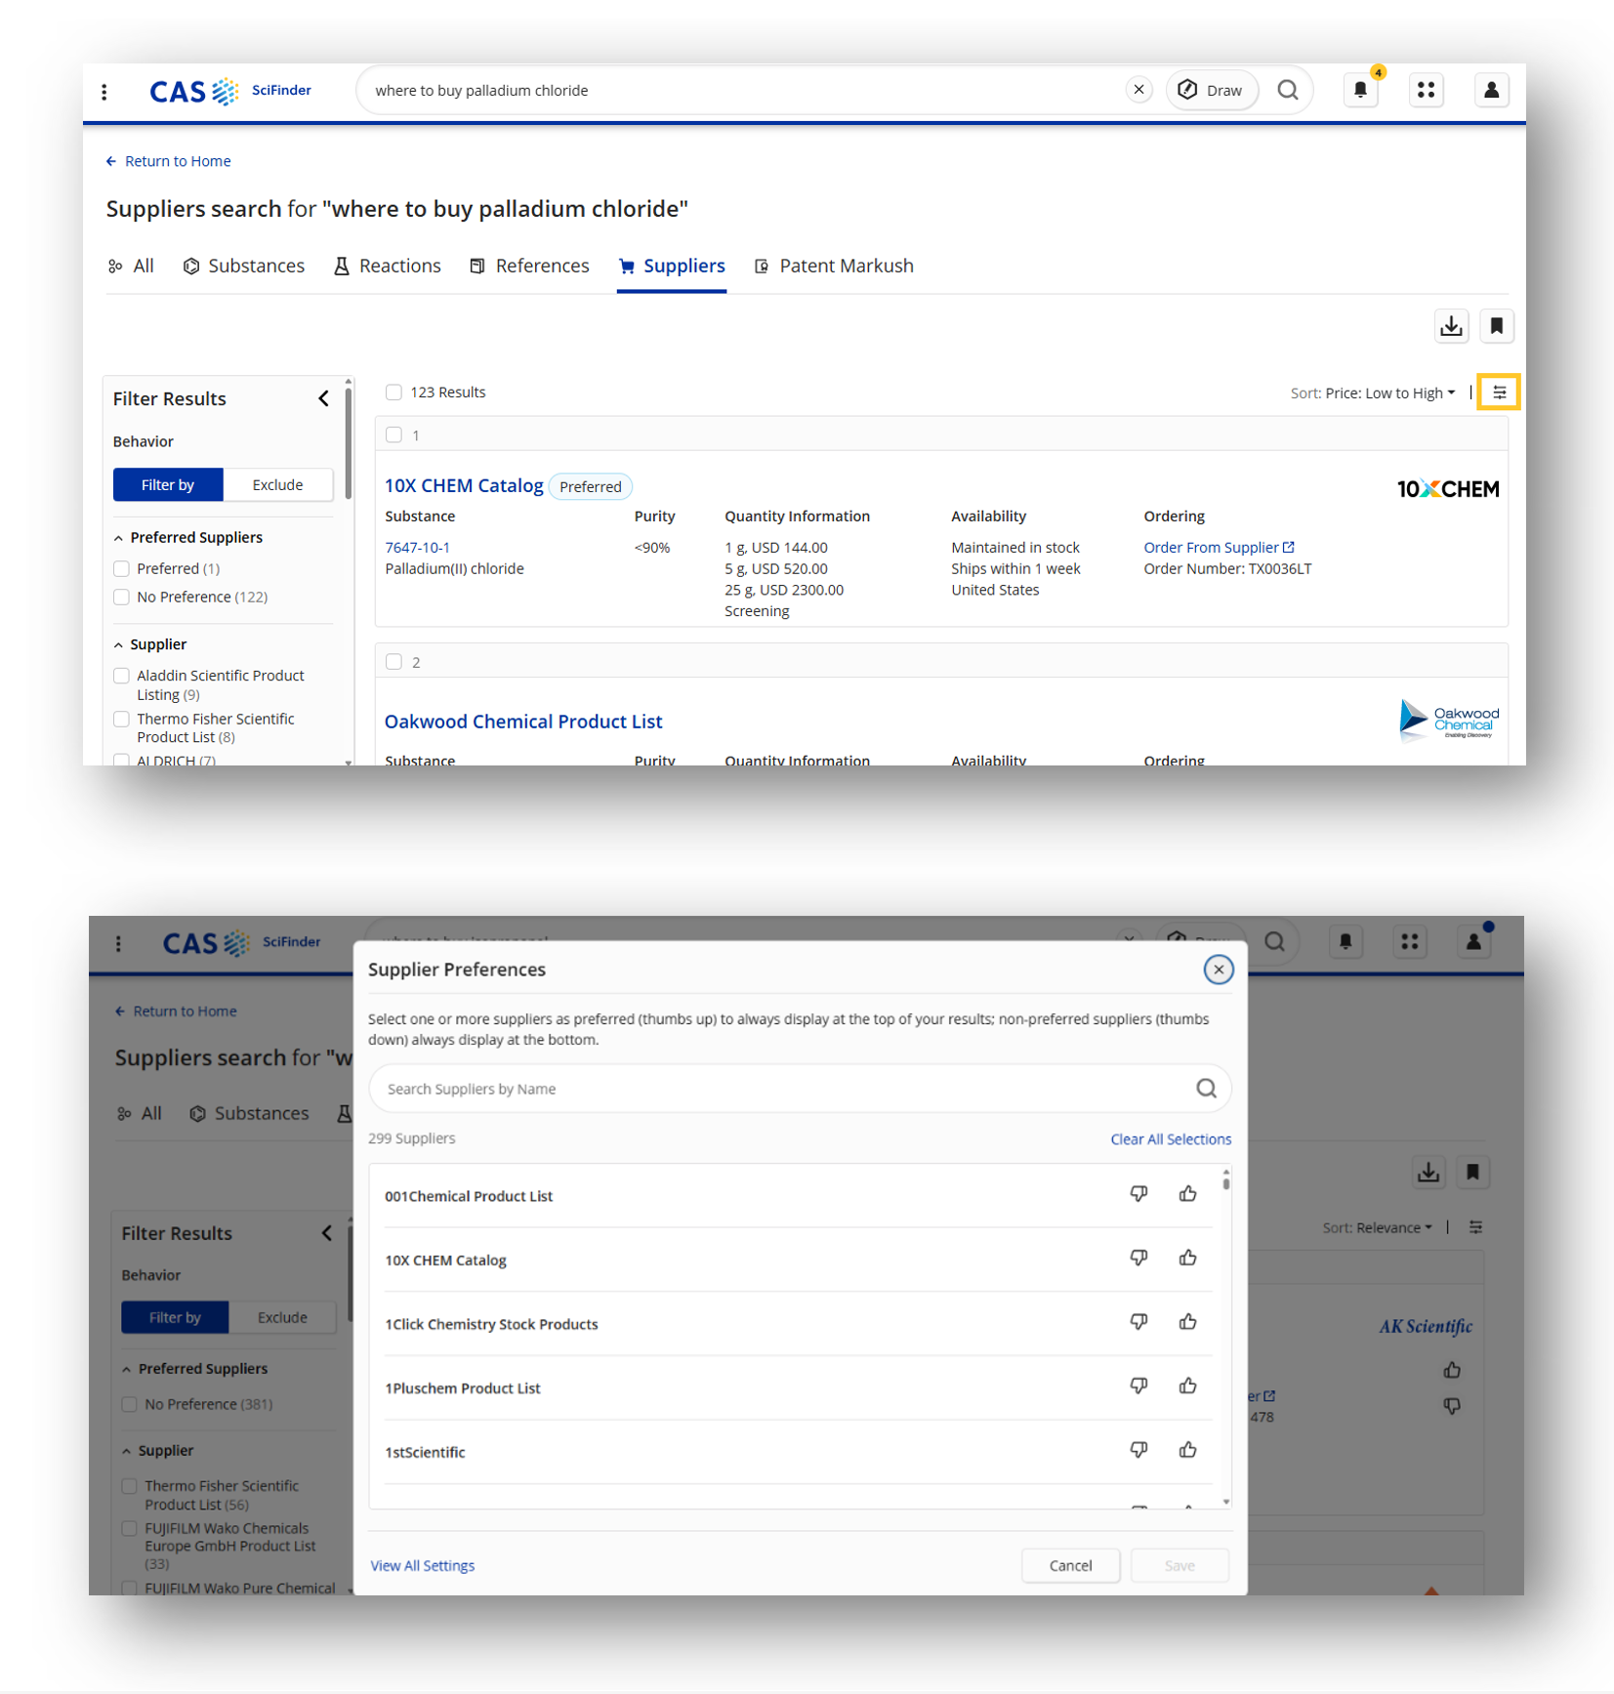Open the Patent Markush tab
Viewport: 1614px width, 1694px height.
(835, 267)
